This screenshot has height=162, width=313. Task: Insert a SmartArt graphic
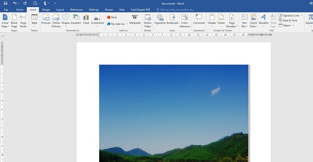(x=76, y=19)
